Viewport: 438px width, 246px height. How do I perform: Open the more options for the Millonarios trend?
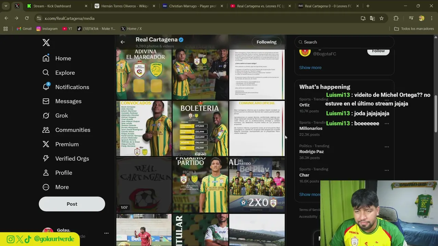pos(387,124)
